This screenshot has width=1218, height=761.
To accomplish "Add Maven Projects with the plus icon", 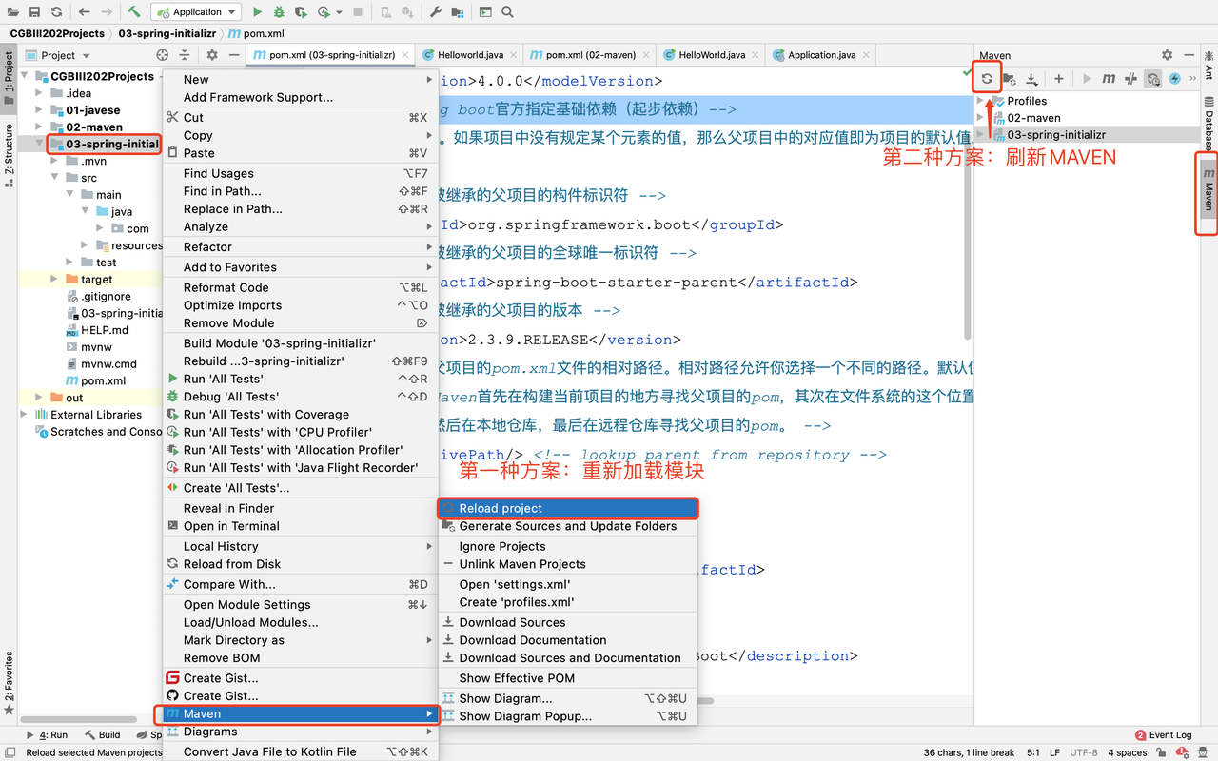I will click(1058, 79).
